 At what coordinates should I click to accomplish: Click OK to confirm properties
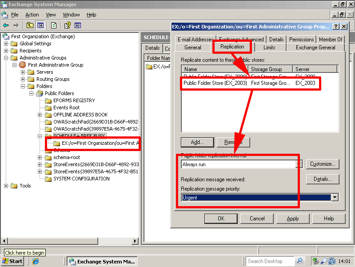tap(221, 219)
